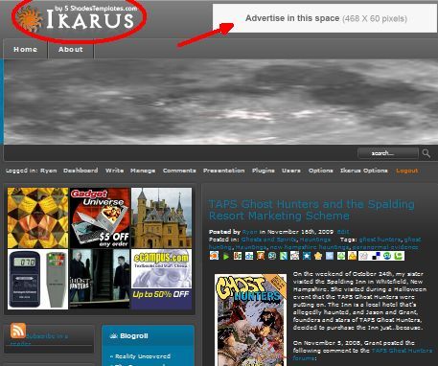
Task: Share via the Delicious checkered-squares icon
Action: tap(376, 256)
